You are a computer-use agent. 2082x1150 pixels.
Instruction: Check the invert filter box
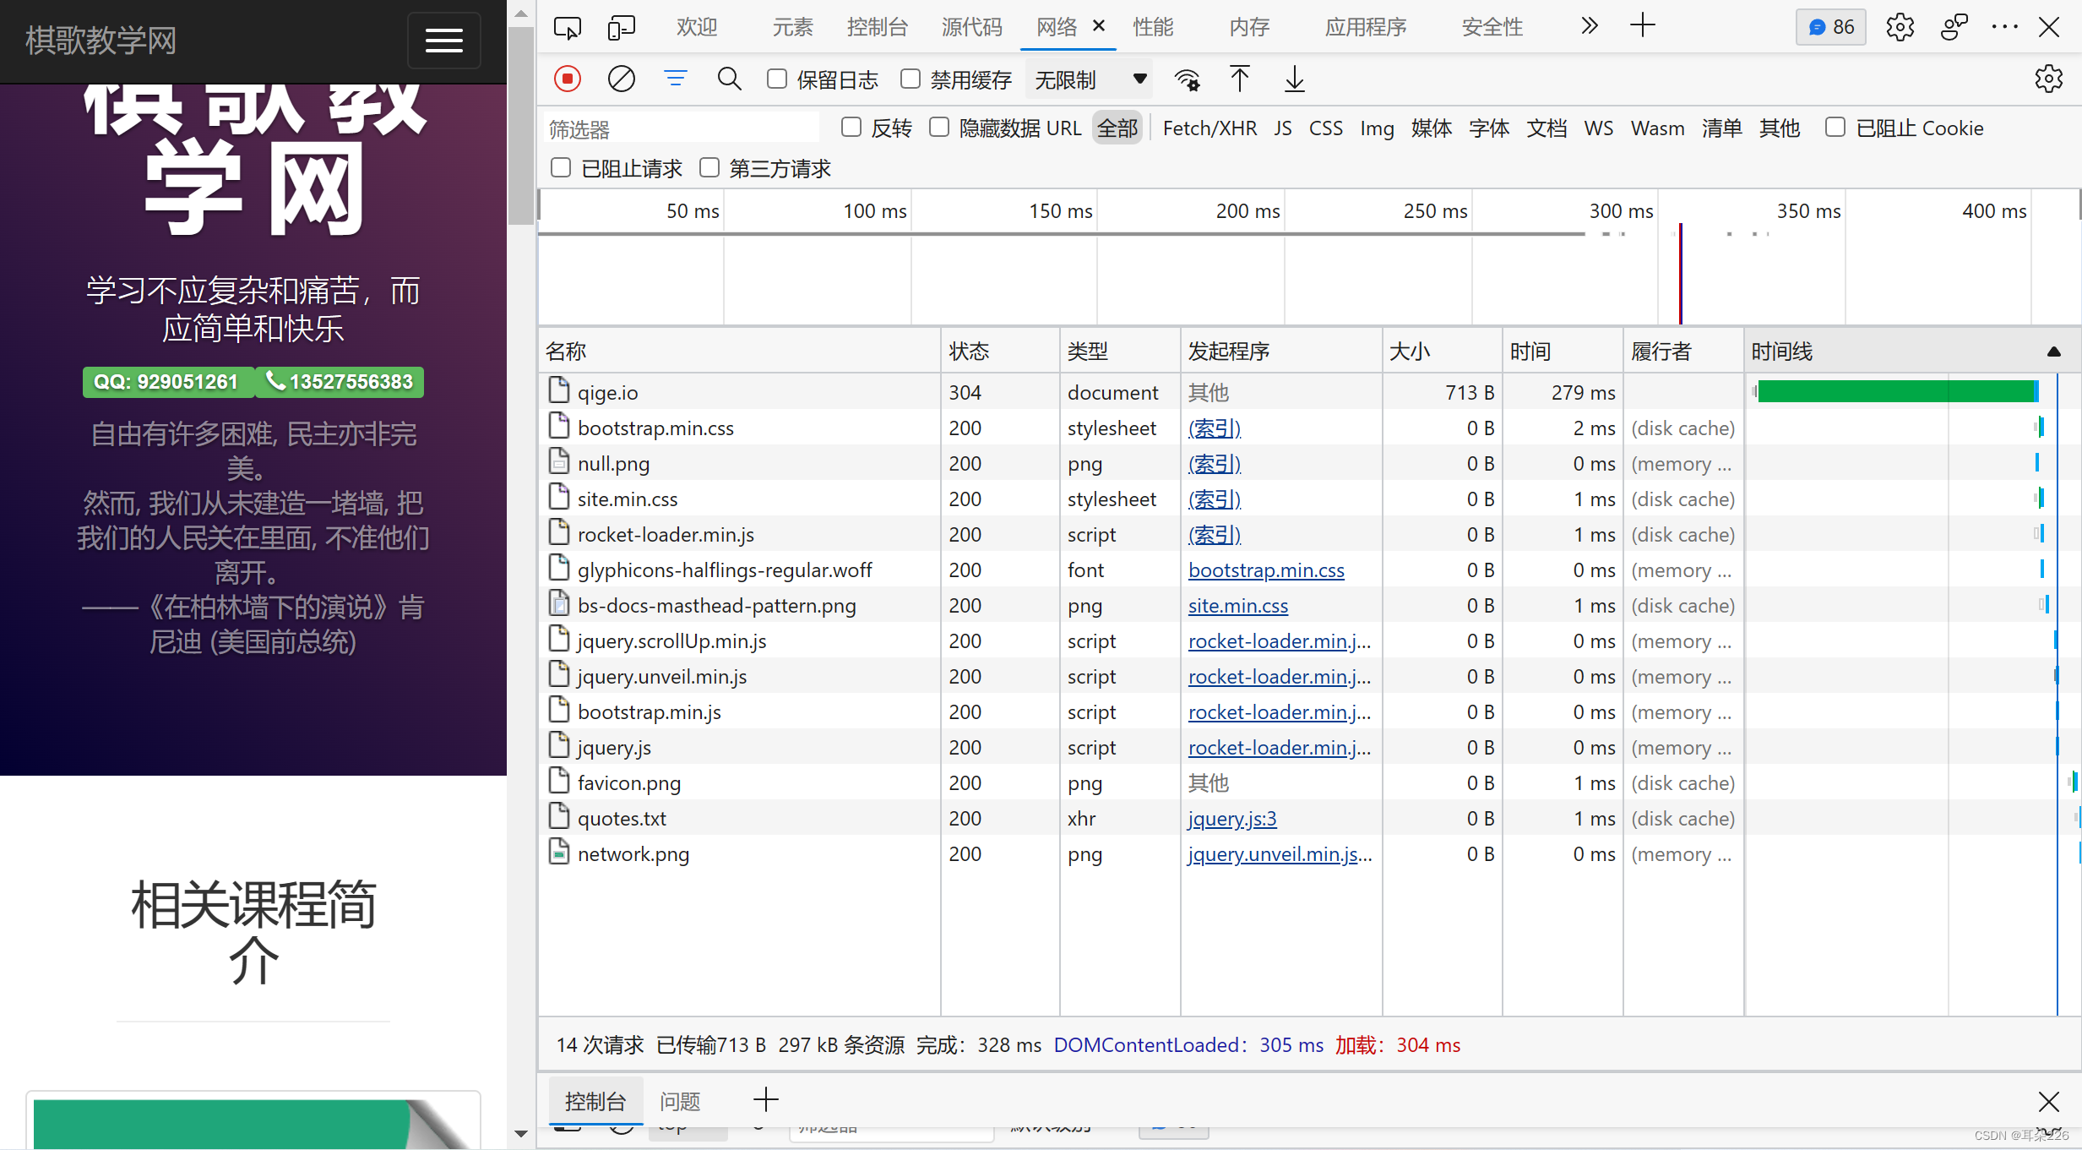click(x=851, y=128)
